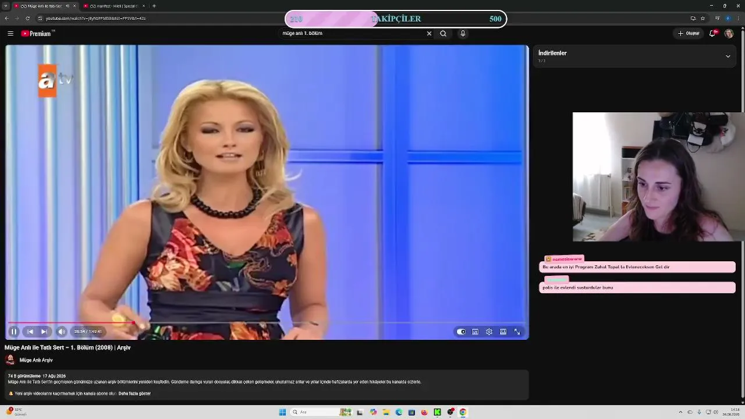Viewport: 745px width, 419px height.
Task: Go forward in browser history
Action: click(x=17, y=18)
